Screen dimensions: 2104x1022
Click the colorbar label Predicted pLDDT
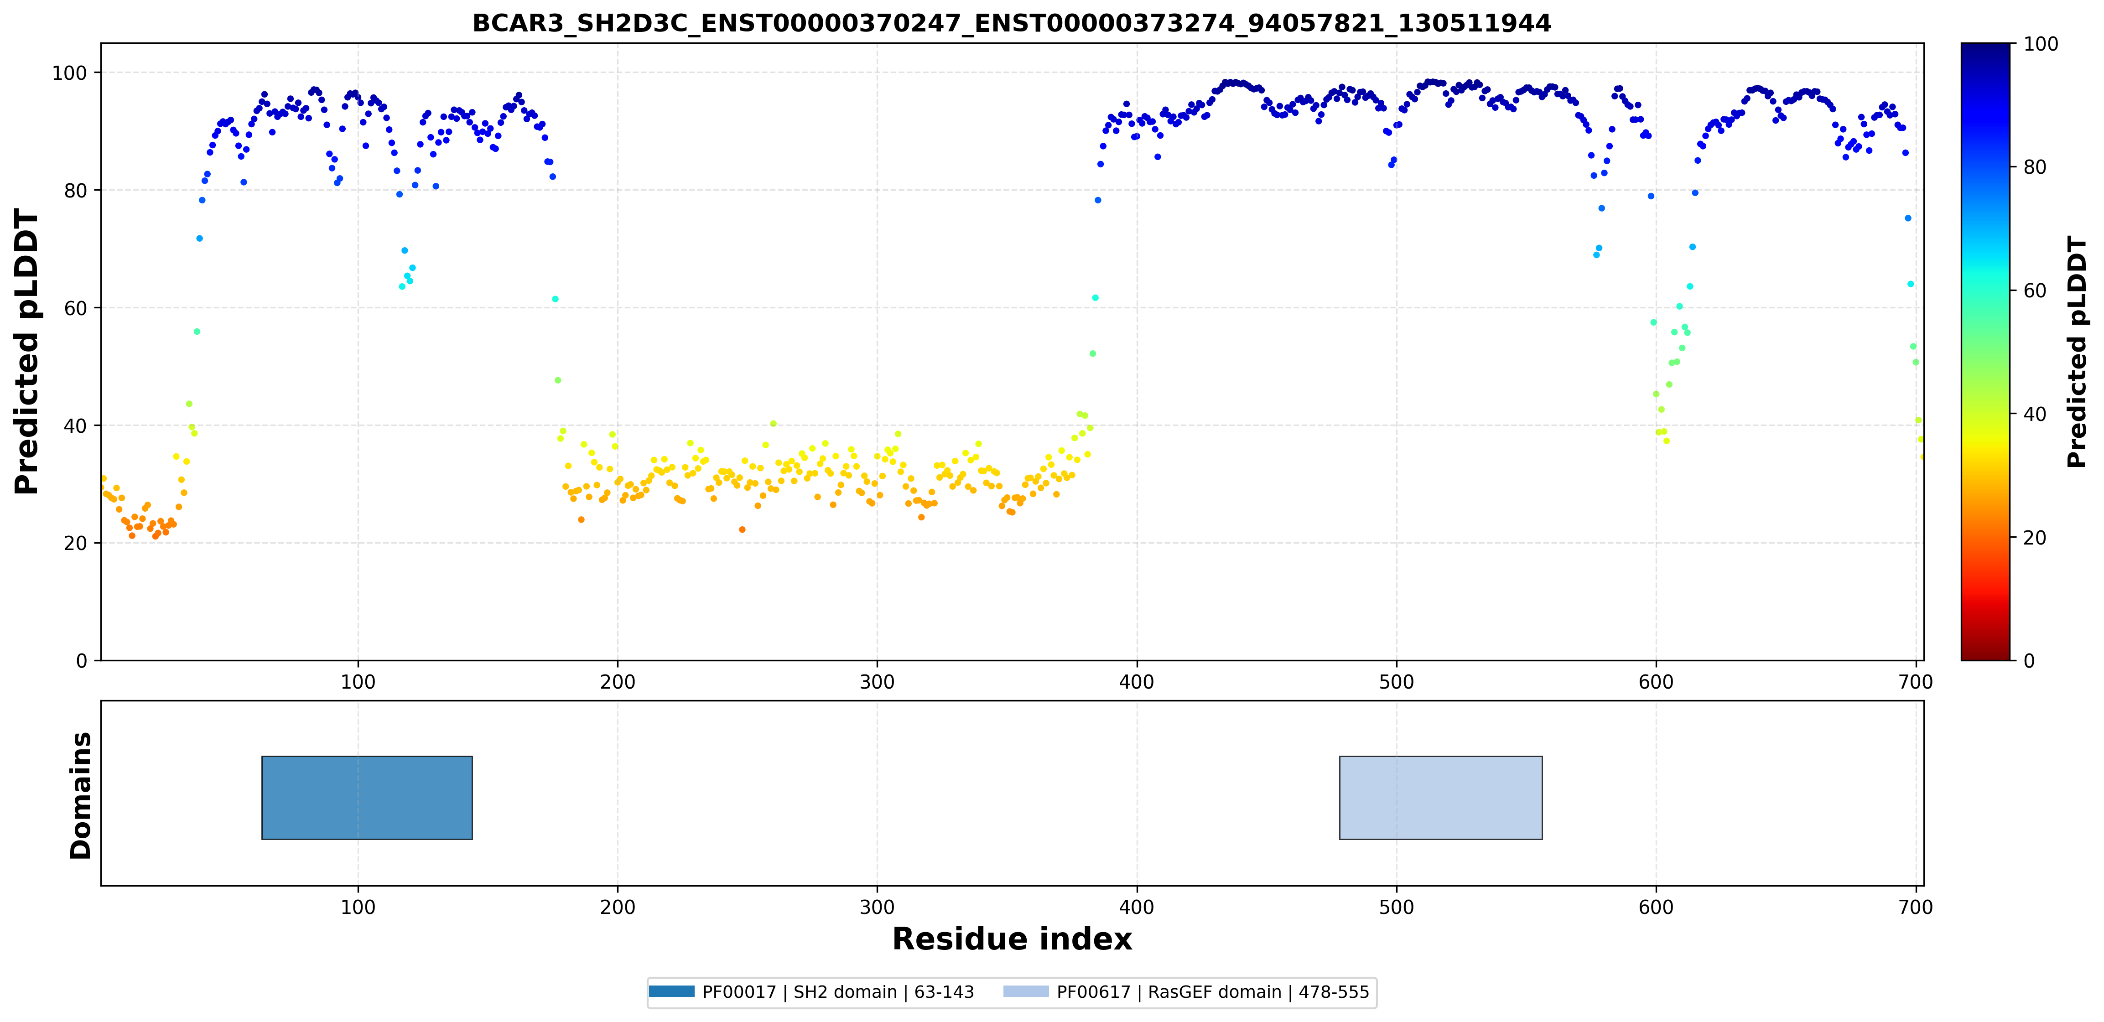click(2076, 351)
